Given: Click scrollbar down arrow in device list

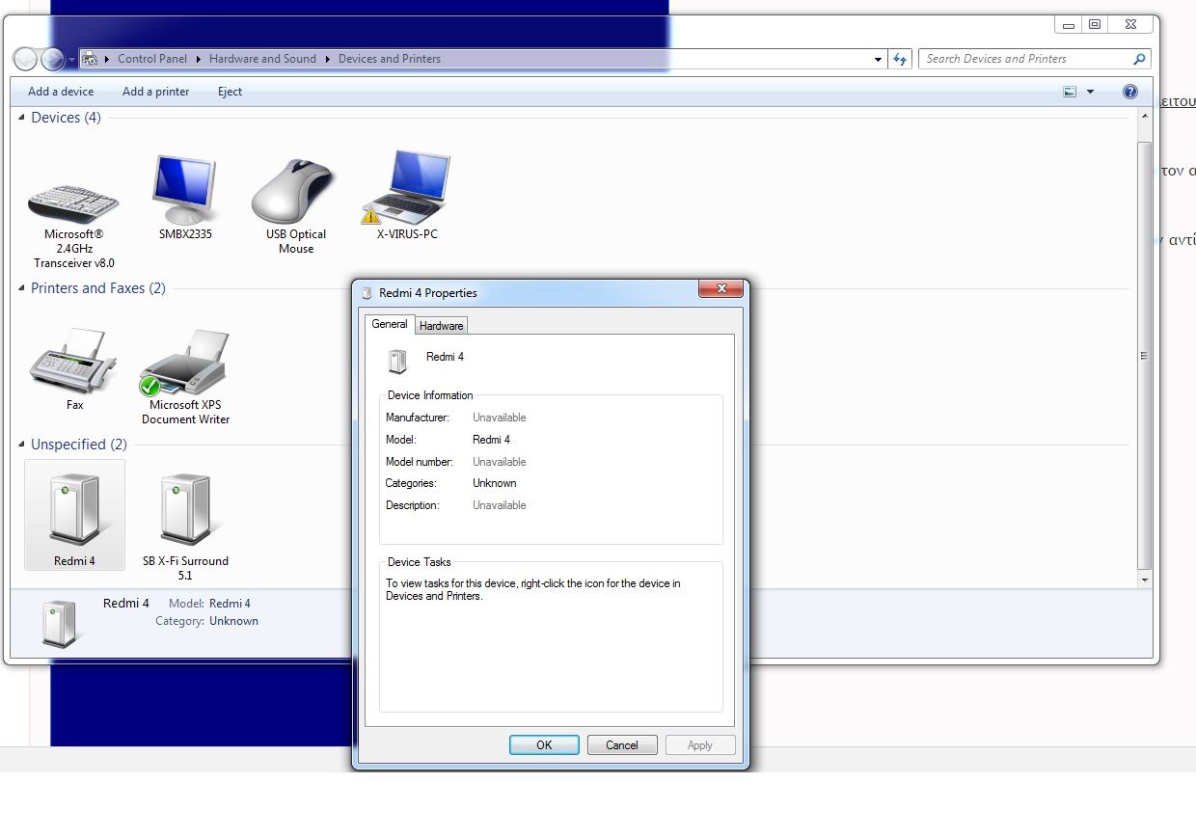Looking at the screenshot, I should point(1145,580).
